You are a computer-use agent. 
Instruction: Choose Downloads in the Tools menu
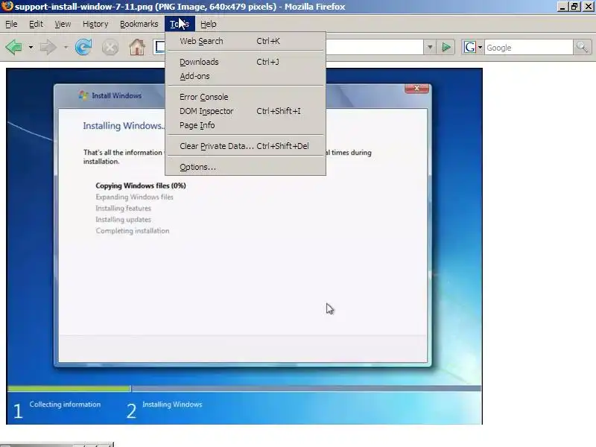[245, 62]
